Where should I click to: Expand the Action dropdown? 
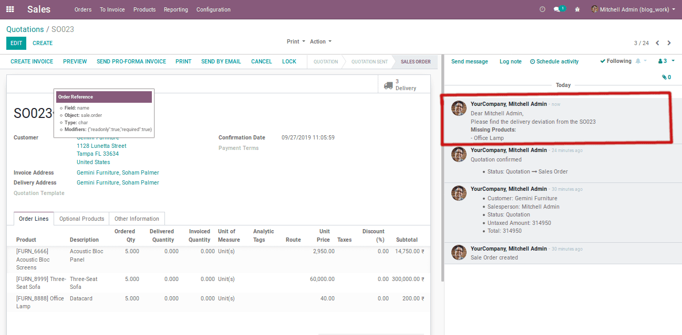[321, 41]
